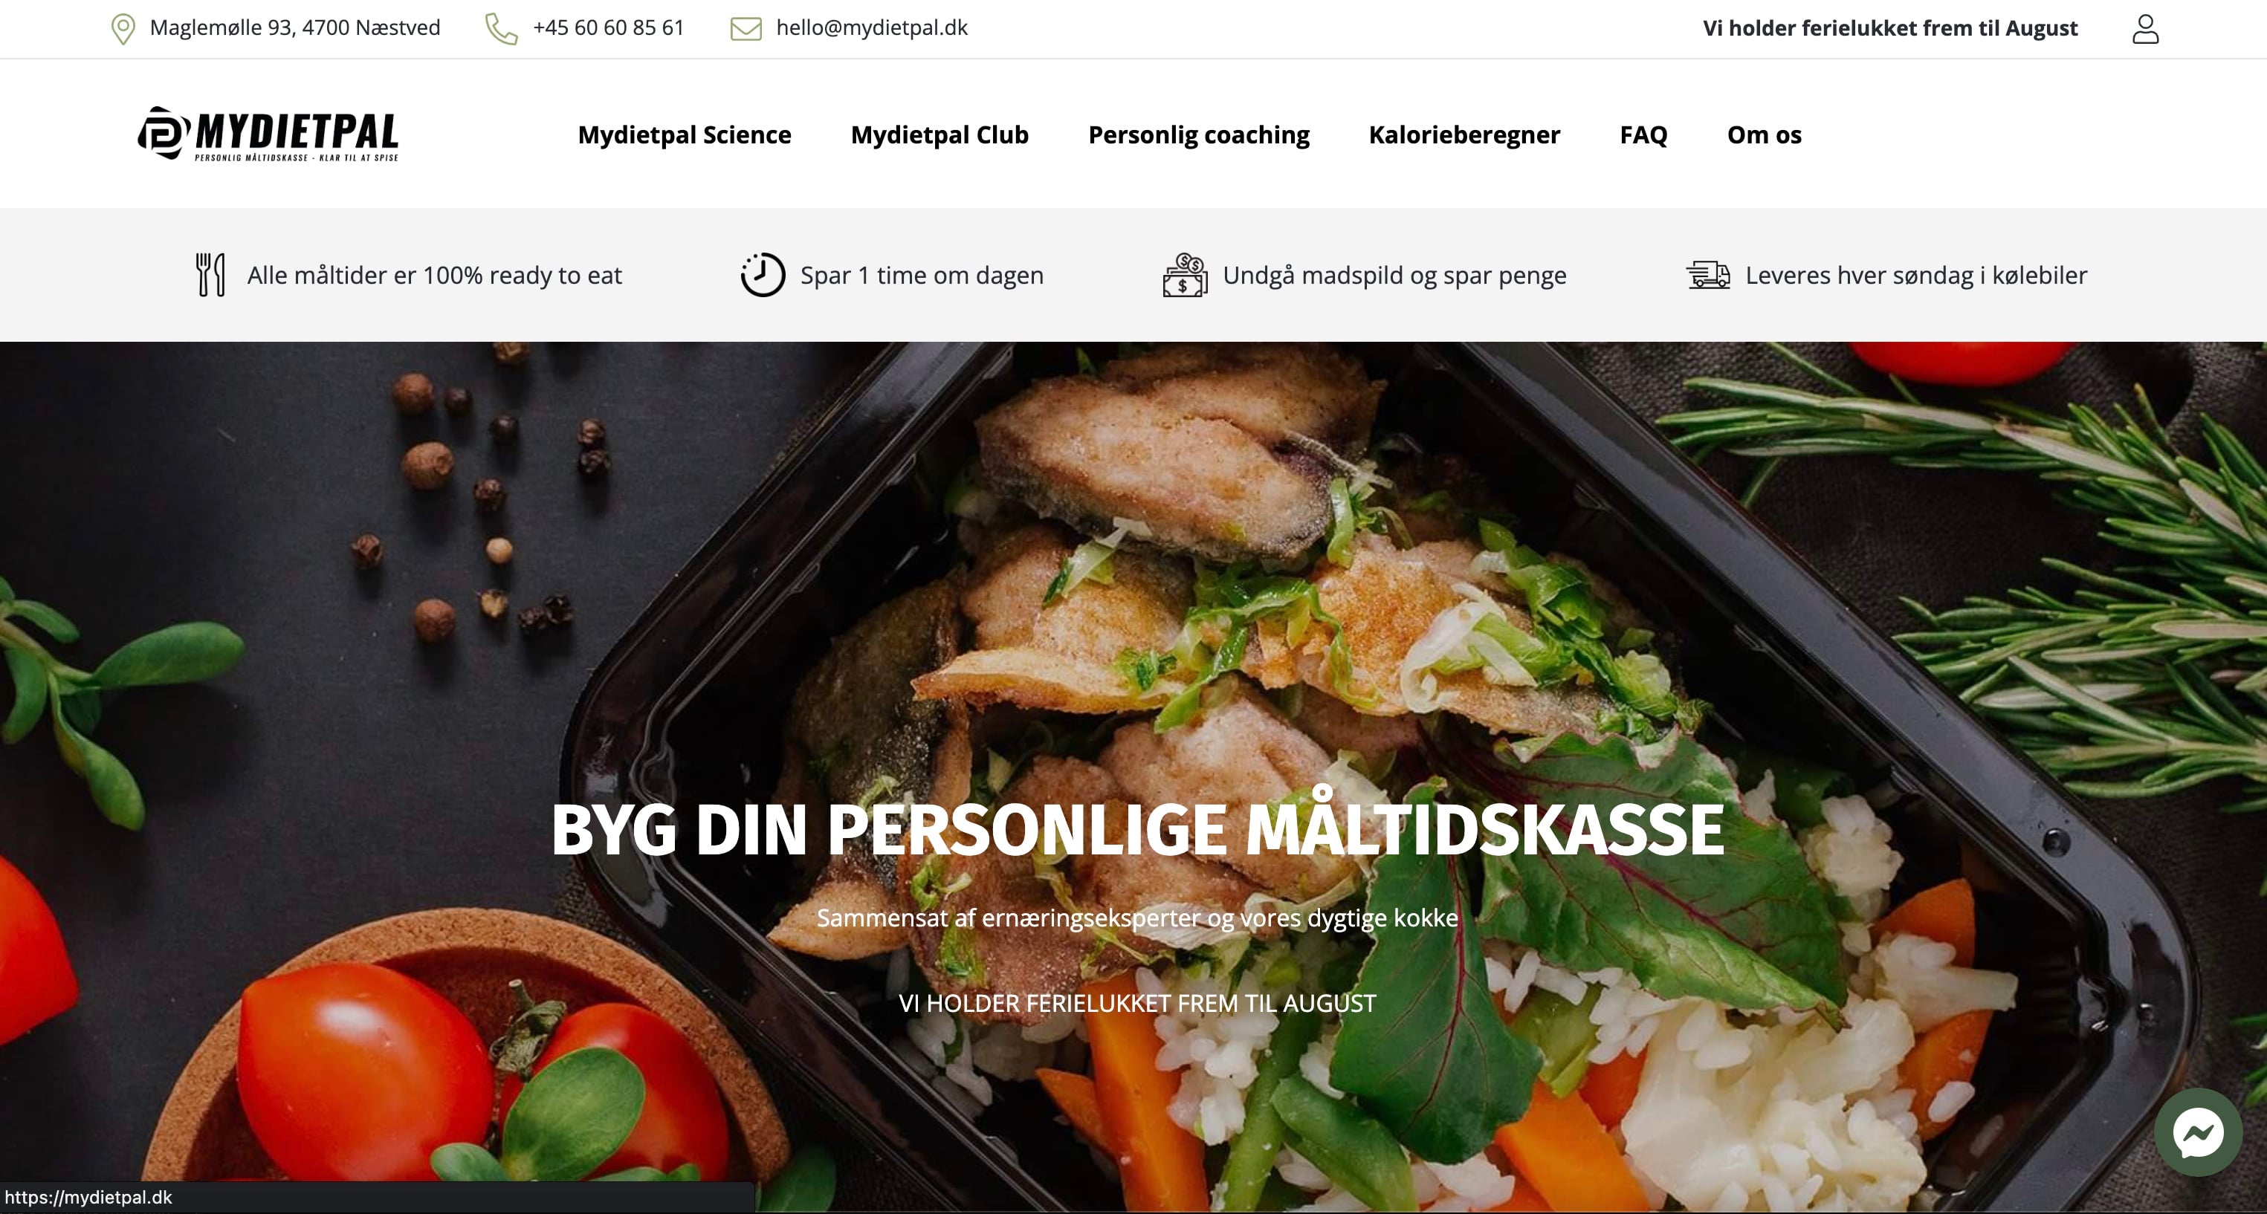
Task: Go to the MYDIETPAL logo homepage
Action: pyautogui.click(x=268, y=134)
